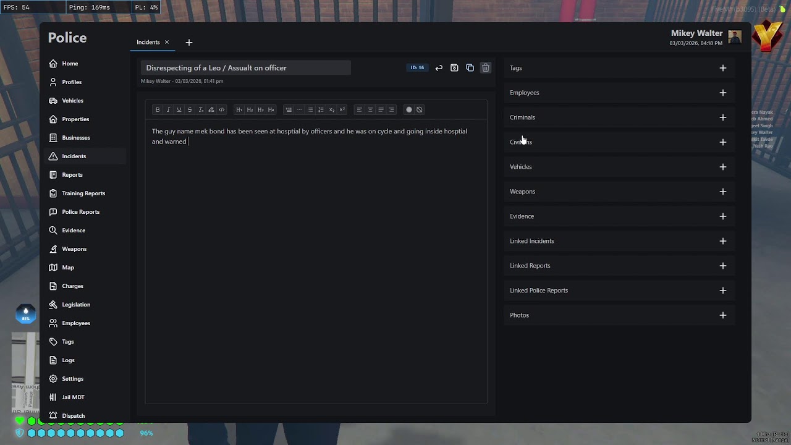Center align the text
This screenshot has width=791, height=445.
tap(370, 109)
